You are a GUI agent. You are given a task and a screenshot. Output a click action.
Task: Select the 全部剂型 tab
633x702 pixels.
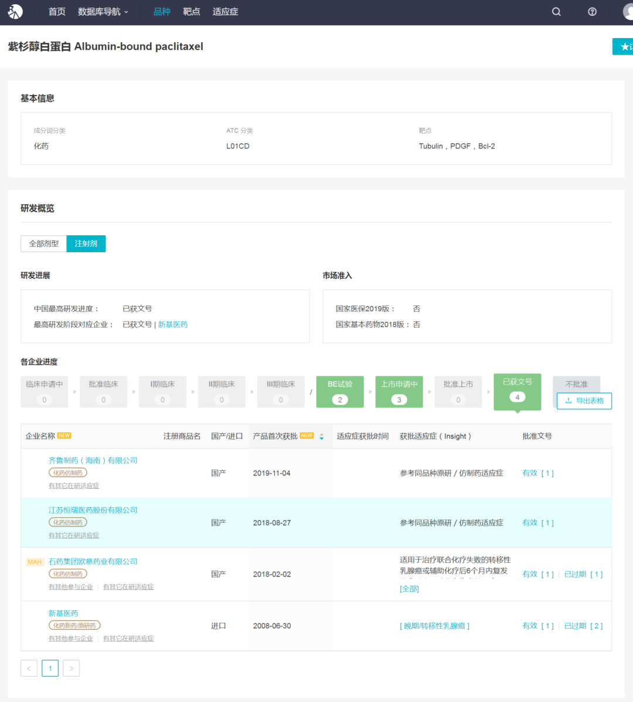pyautogui.click(x=44, y=243)
